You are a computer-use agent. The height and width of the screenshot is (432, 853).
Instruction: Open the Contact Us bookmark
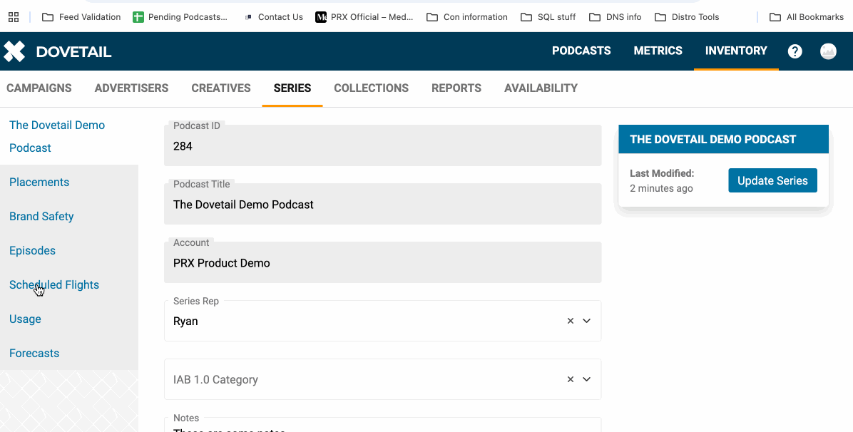[x=273, y=17]
